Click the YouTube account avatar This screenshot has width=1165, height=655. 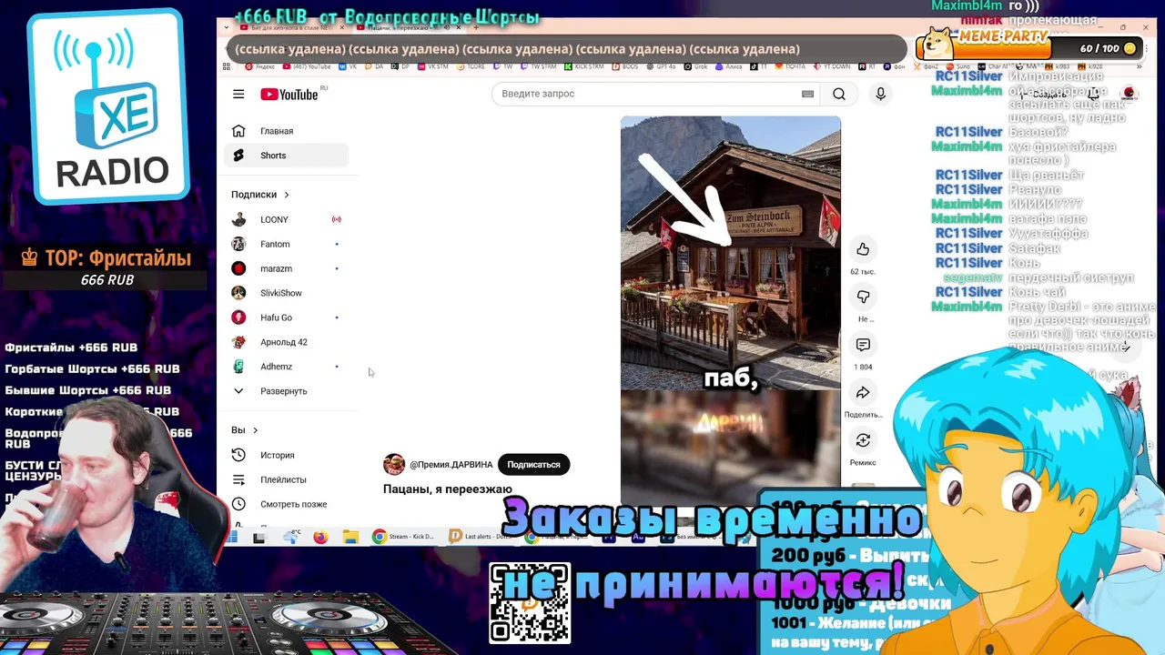pyautogui.click(x=1129, y=94)
